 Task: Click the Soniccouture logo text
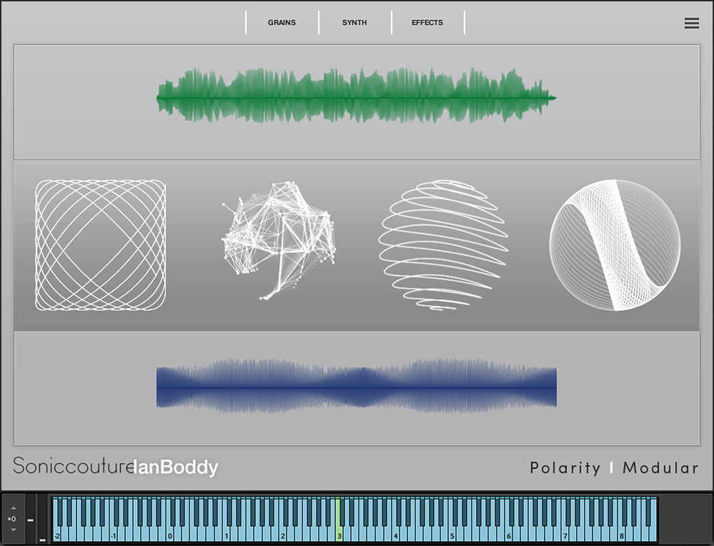(x=73, y=467)
